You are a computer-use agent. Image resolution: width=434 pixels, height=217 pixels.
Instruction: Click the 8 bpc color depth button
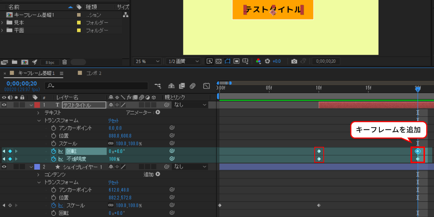coord(50,62)
